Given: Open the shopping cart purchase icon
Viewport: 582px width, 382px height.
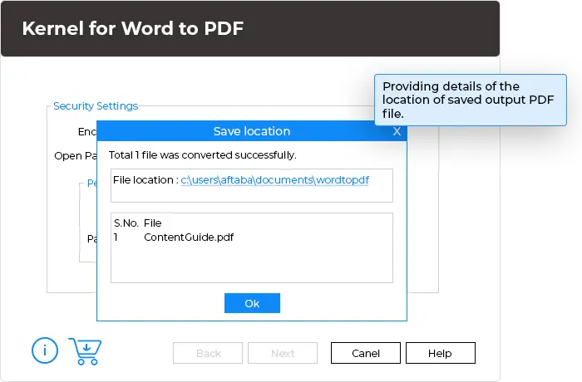Looking at the screenshot, I should point(86,350).
